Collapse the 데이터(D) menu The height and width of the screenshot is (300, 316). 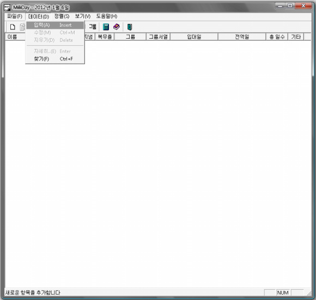(x=39, y=16)
